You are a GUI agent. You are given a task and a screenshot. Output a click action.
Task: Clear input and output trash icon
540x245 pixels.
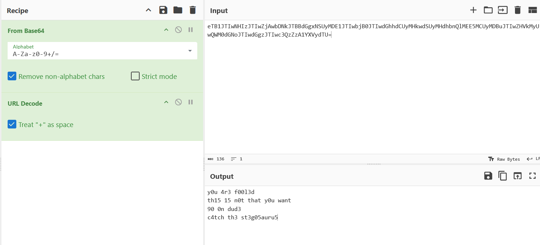click(x=518, y=10)
